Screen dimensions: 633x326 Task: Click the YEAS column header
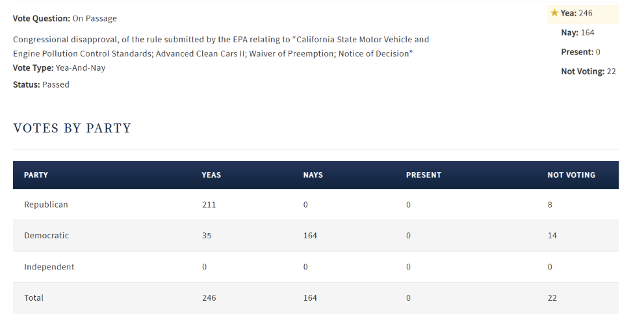[211, 175]
